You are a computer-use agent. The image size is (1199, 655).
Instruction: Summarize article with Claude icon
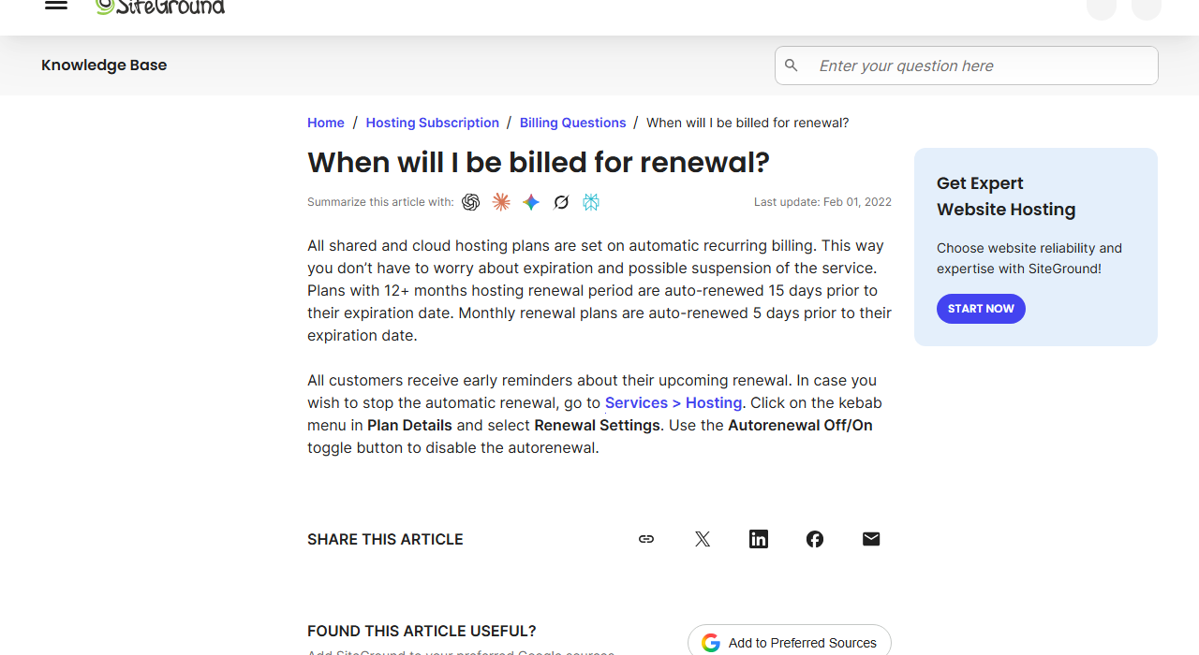coord(501,202)
